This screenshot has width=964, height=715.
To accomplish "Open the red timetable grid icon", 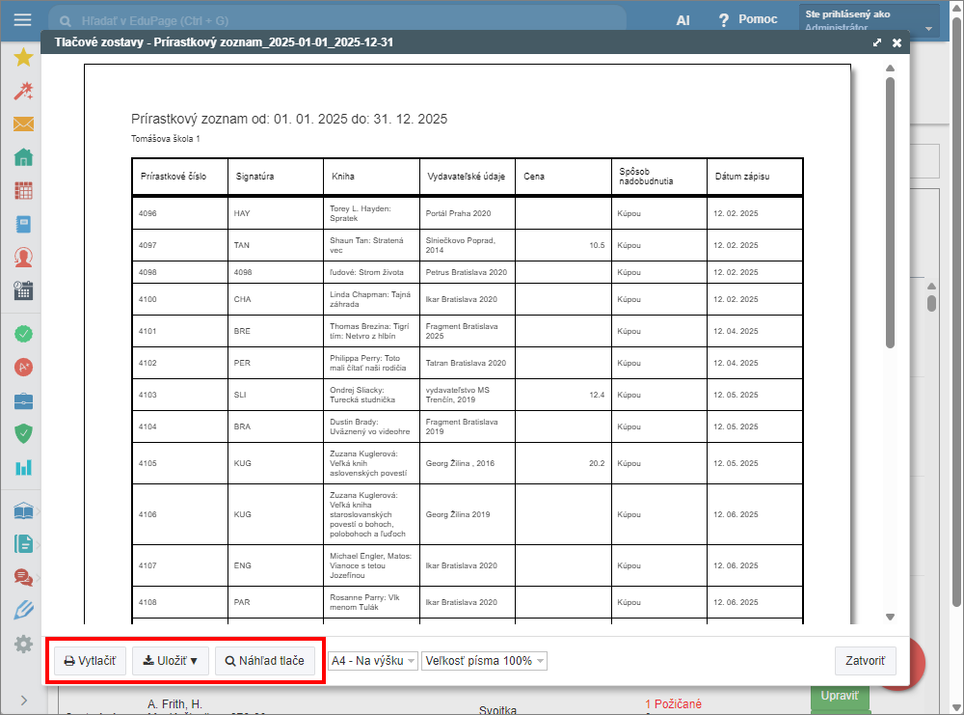I will pos(23,191).
